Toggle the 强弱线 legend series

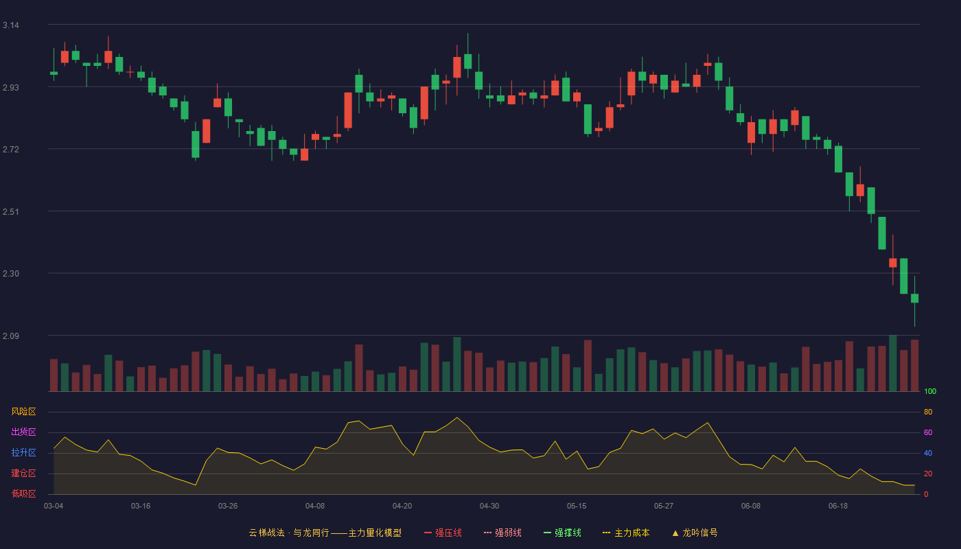click(x=502, y=533)
